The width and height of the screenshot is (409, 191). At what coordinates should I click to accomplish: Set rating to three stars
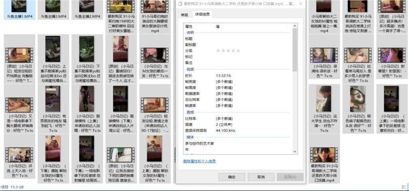coord(228,51)
